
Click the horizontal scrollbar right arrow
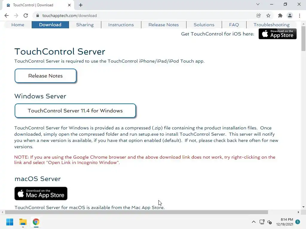(x=299, y=212)
